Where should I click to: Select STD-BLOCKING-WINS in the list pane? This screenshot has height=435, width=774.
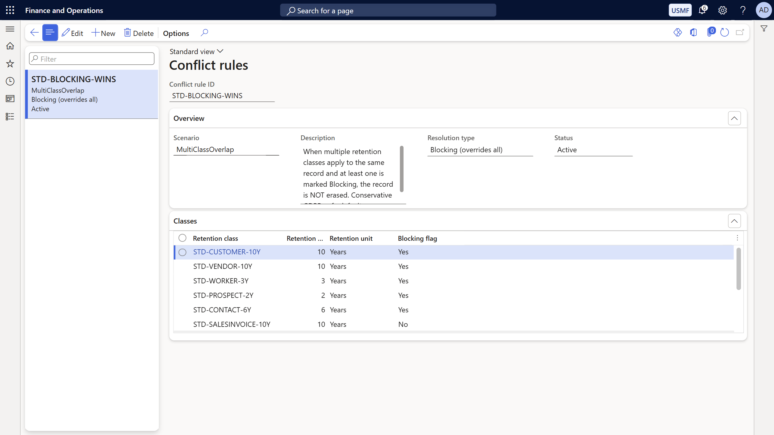pos(92,94)
